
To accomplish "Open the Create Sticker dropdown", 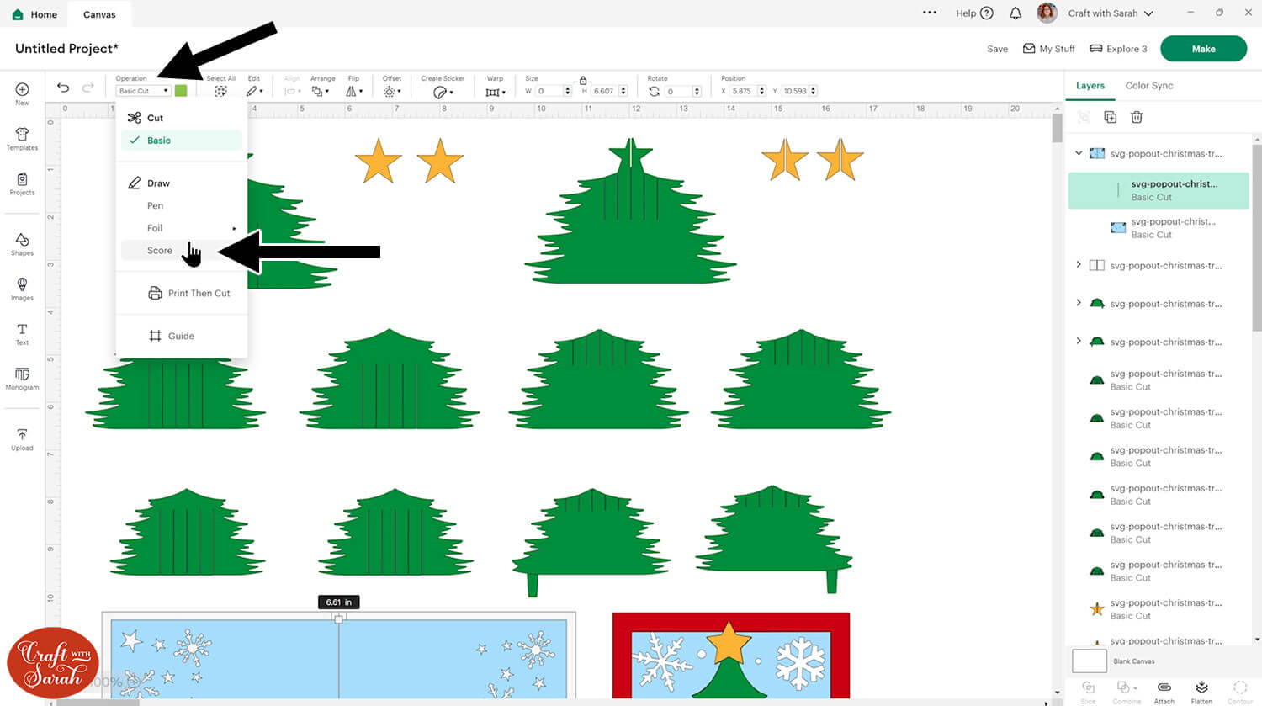I will tap(443, 92).
